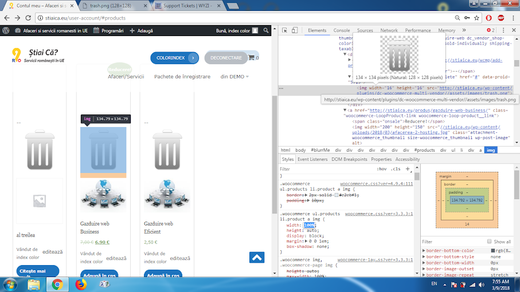This screenshot has height=292, width=520.
Task: Click the editează link under Gazduire web Business
Action: click(x=116, y=258)
